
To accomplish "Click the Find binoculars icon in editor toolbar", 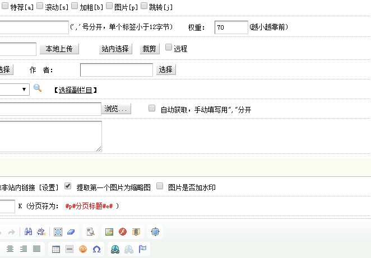I will [28, 232].
